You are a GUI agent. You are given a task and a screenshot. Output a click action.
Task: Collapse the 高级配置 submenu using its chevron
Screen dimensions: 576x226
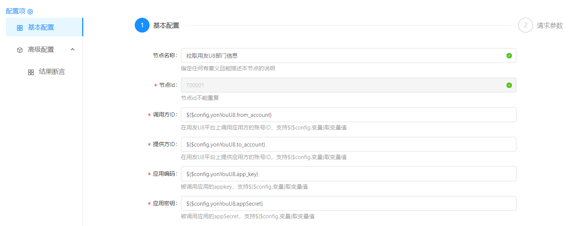pyautogui.click(x=73, y=49)
